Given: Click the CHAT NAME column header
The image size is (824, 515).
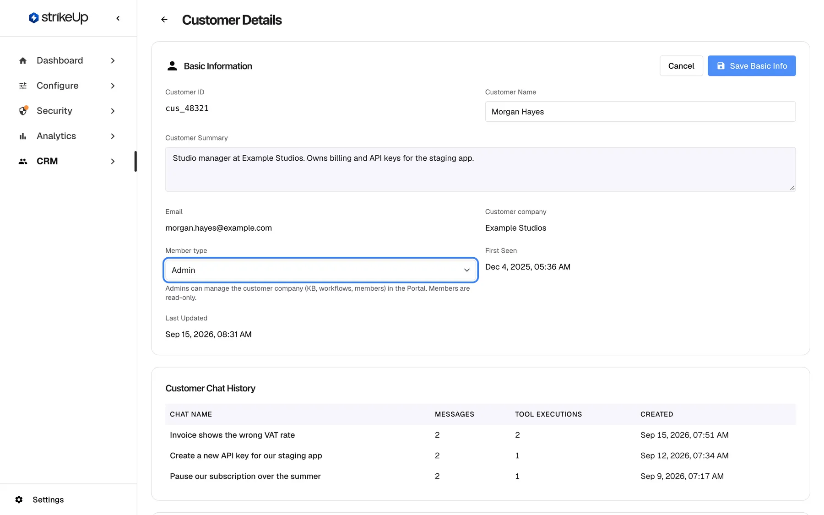Looking at the screenshot, I should [191, 414].
